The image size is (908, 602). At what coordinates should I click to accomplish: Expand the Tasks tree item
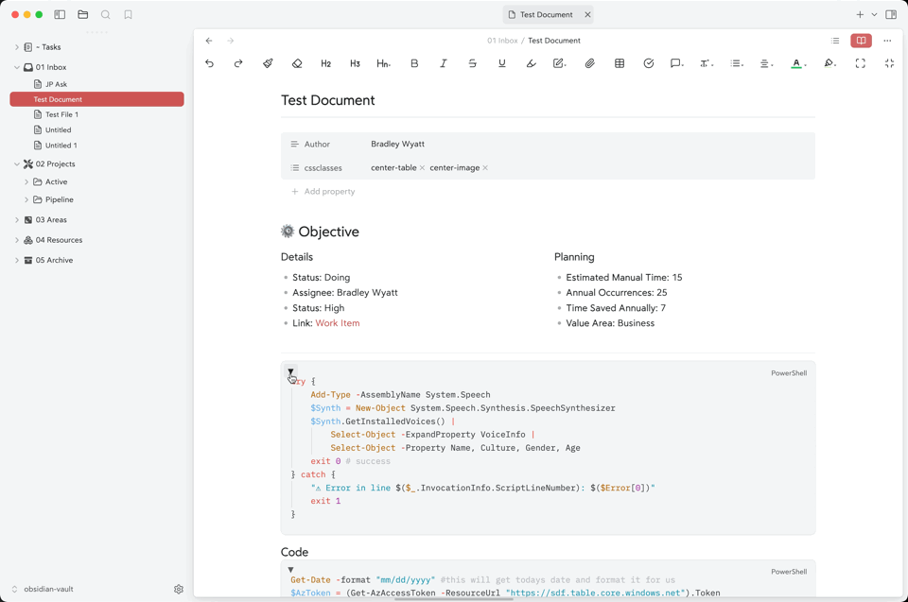click(17, 47)
